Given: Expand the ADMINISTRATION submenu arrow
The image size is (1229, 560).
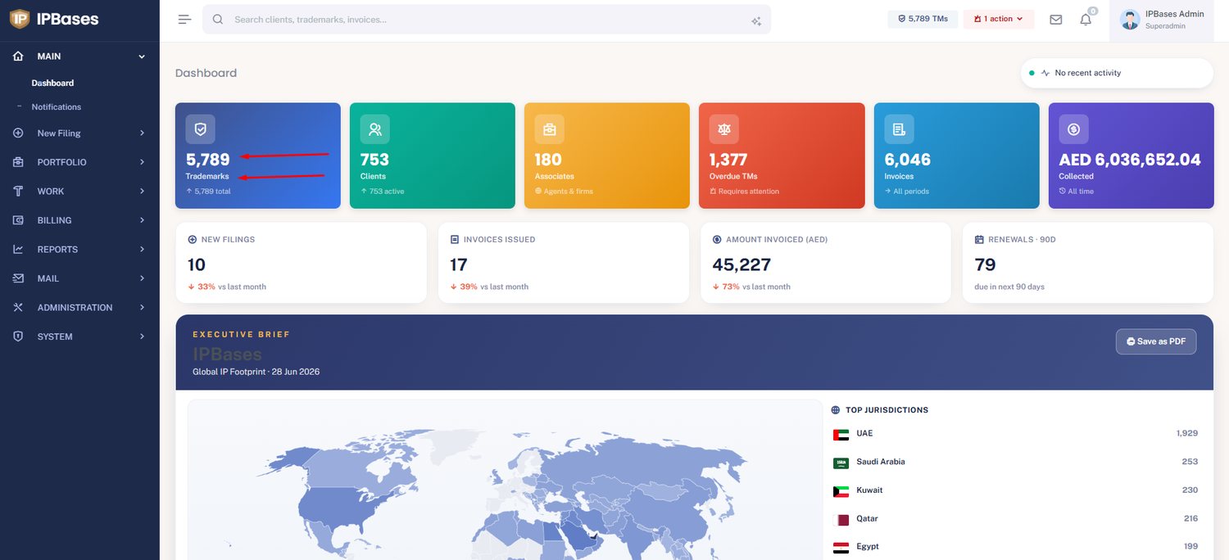Looking at the screenshot, I should [142, 308].
